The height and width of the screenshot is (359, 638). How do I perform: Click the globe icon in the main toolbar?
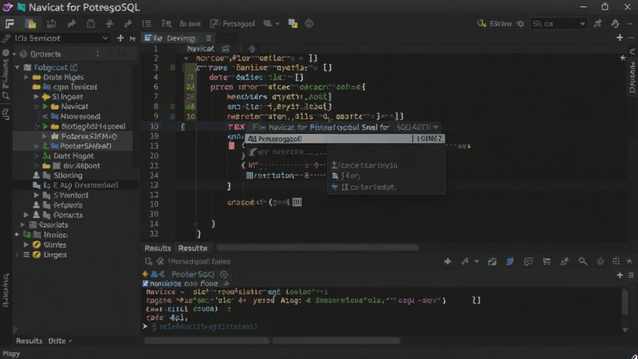309,24
